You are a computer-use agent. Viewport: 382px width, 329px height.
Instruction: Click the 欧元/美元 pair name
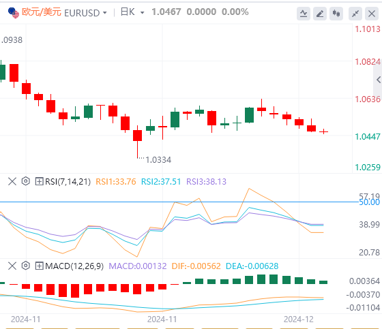click(42, 12)
